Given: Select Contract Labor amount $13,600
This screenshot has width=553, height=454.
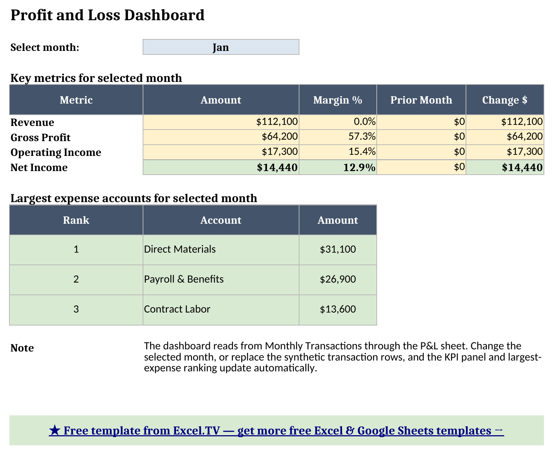Looking at the screenshot, I should [x=338, y=310].
